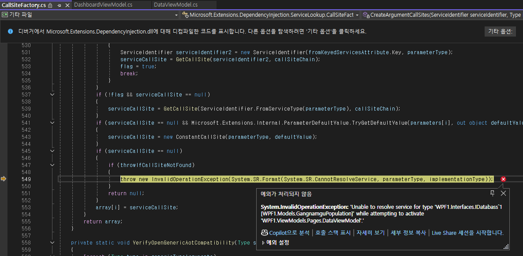Click the ConstantCallSite identifier on line 543
The width and height of the screenshot is (523, 256).
(201, 137)
